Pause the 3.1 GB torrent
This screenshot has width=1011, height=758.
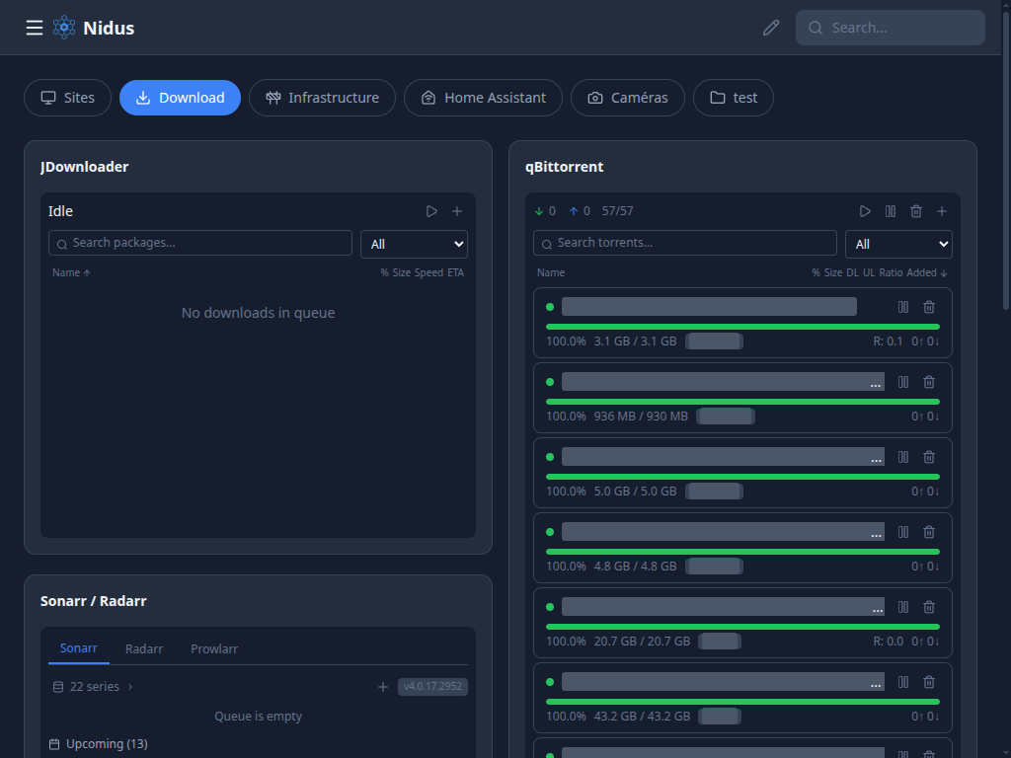[x=903, y=307]
